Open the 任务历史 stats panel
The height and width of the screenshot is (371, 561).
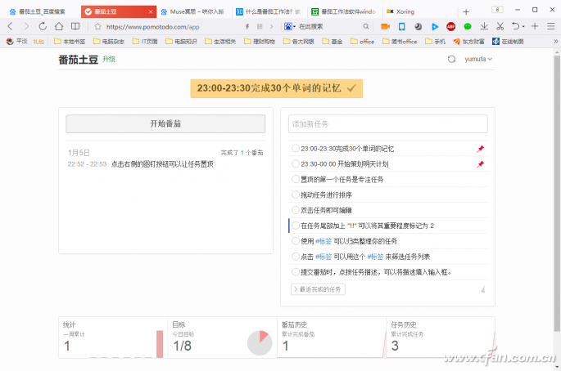pyautogui.click(x=441, y=337)
